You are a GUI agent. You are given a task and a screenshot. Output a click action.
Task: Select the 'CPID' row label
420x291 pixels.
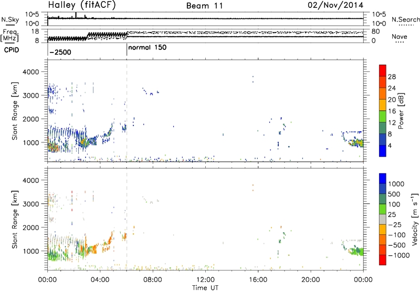(12, 50)
